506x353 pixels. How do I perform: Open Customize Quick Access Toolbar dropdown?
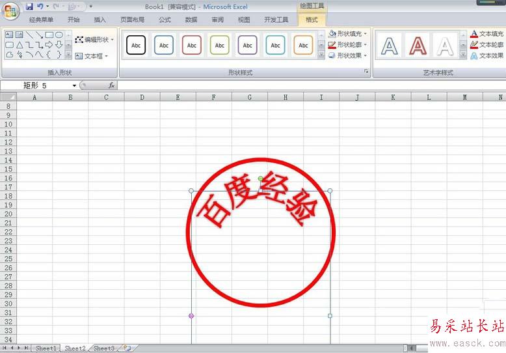click(91, 6)
